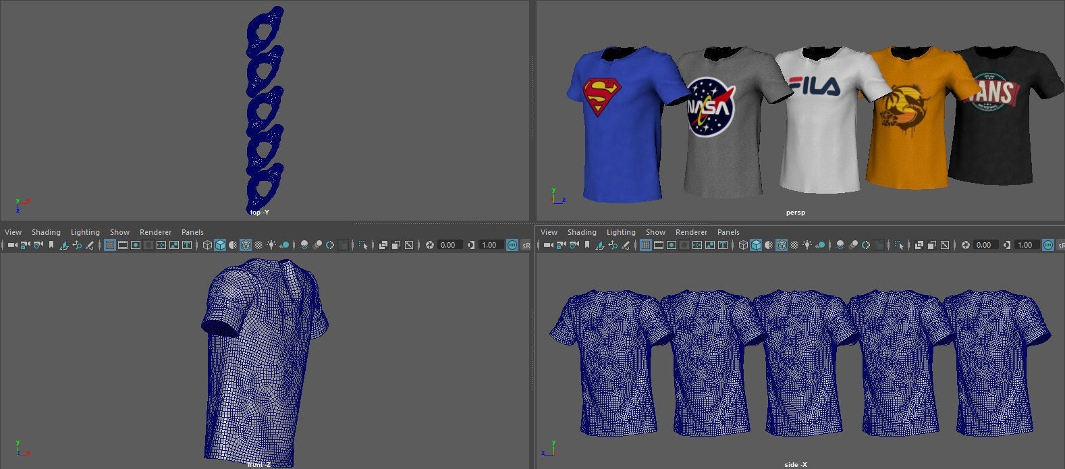Open View menu in side -X panel
The height and width of the screenshot is (469, 1065).
point(549,232)
